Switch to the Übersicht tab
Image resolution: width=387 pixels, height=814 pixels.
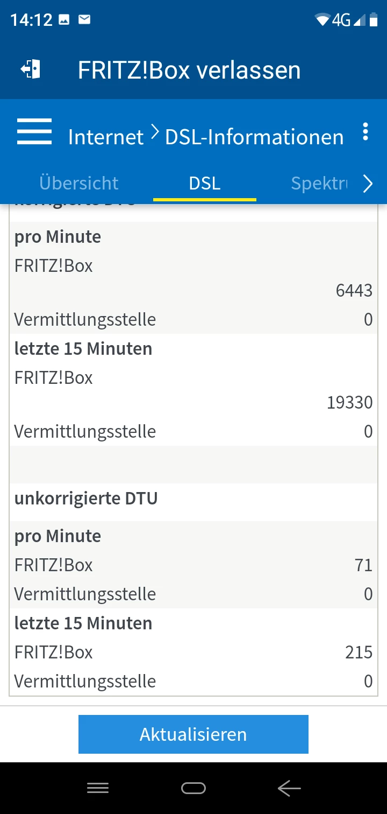[79, 183]
